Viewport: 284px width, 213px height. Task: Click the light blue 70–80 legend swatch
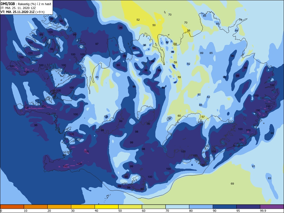(x=177, y=207)
